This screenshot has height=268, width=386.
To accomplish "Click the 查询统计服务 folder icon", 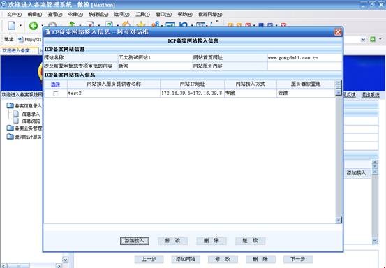I will pos(10,137).
